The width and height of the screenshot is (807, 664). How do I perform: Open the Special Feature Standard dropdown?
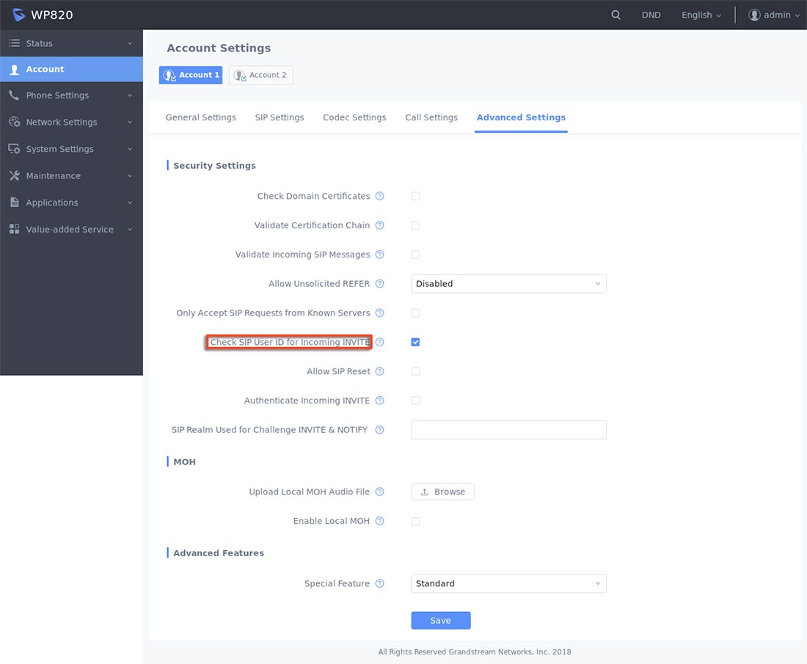click(508, 584)
